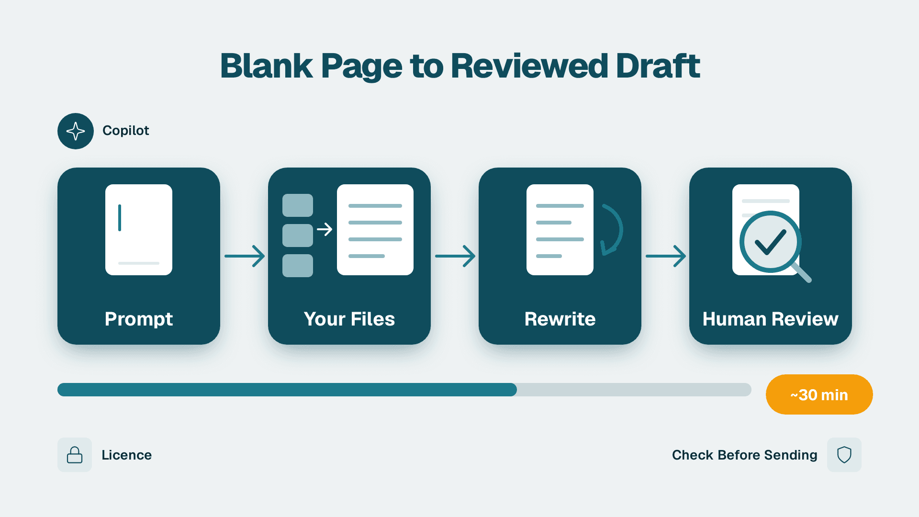The height and width of the screenshot is (517, 919).
Task: Click the Copilot sparkle icon
Action: pyautogui.click(x=76, y=131)
